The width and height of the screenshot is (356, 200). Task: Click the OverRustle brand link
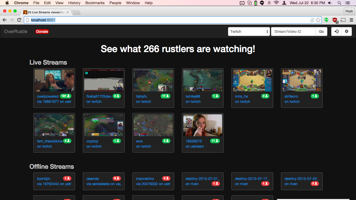16,32
